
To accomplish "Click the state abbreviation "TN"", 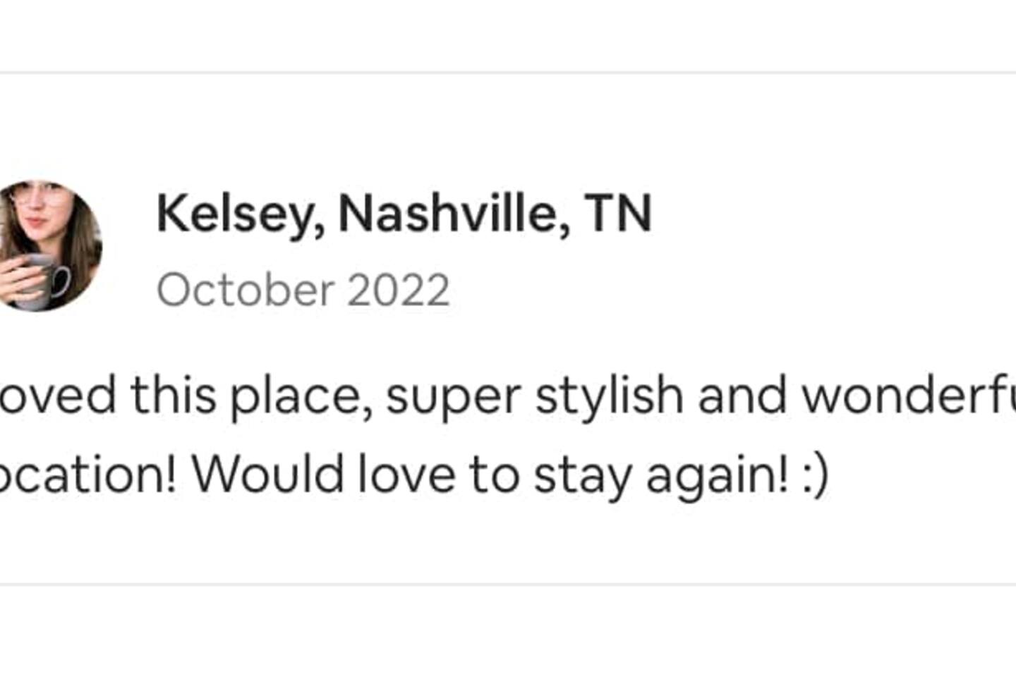I will (617, 214).
